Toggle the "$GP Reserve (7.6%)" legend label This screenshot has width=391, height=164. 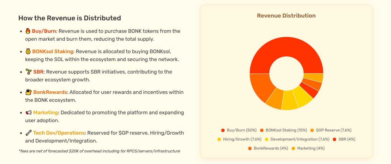334,130
